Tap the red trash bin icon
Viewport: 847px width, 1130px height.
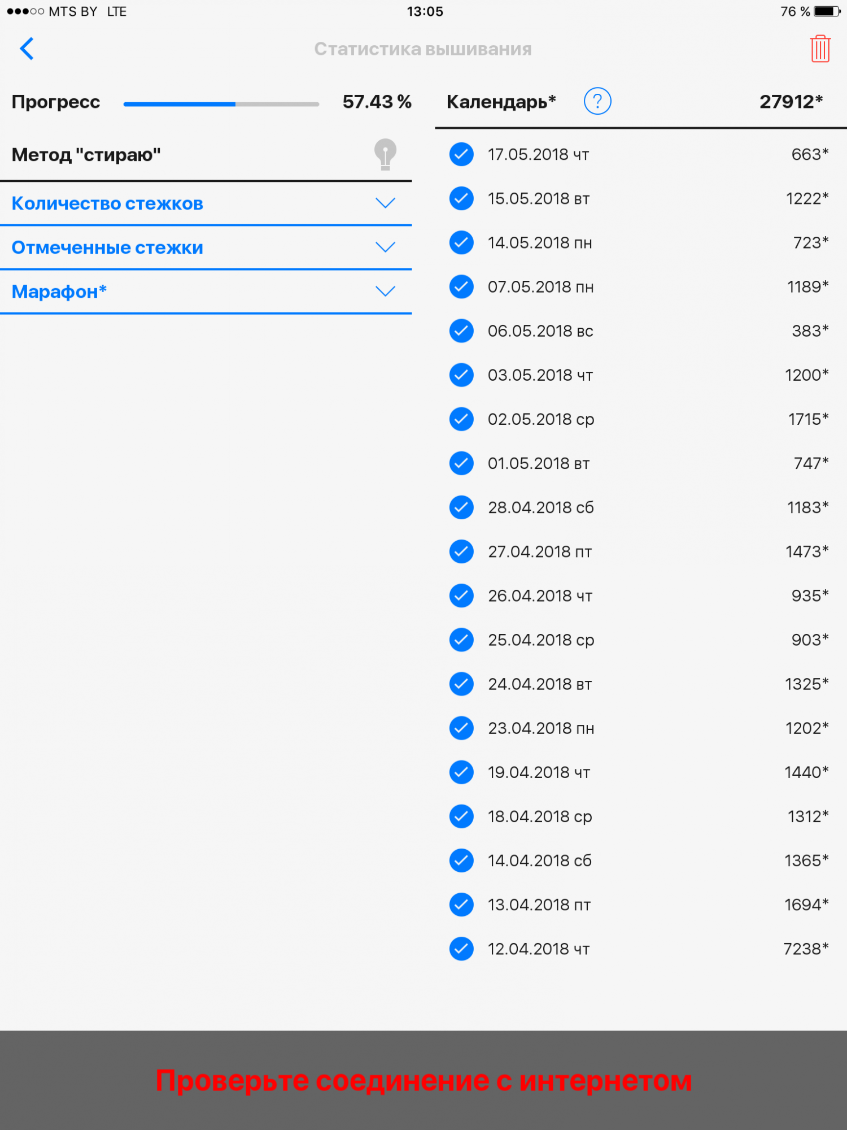[819, 49]
